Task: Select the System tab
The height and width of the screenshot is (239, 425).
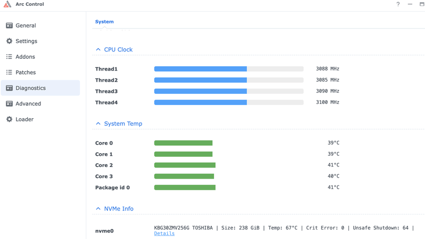Action: (x=104, y=22)
